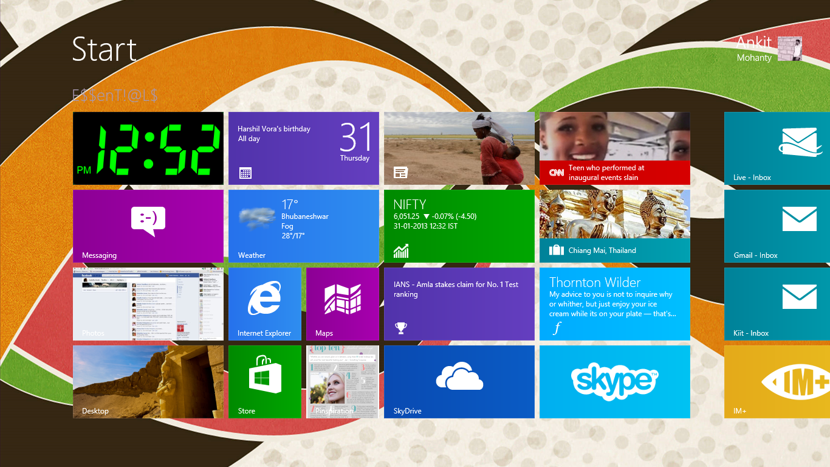
Task: Click the IM+ tile label
Action: tap(740, 411)
